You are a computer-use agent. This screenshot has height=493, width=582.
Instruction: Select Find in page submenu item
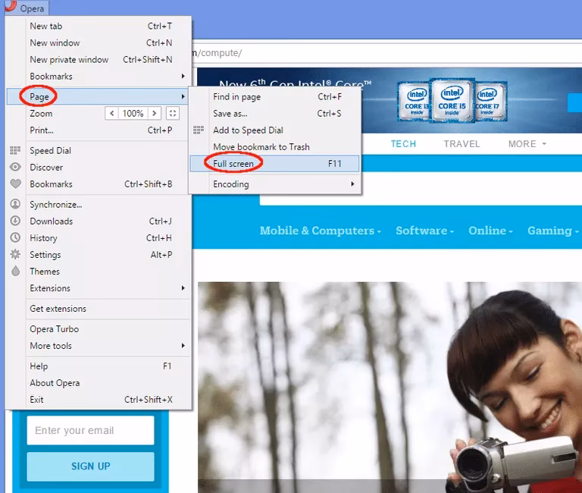point(274,96)
